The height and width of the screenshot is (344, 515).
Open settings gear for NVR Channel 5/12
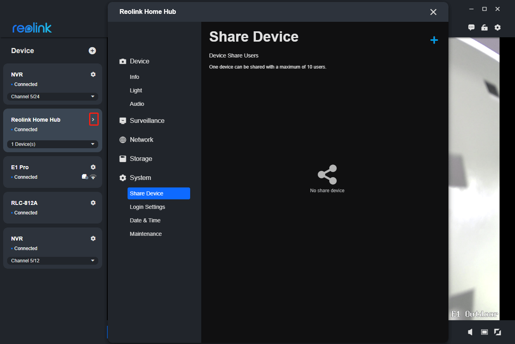click(x=93, y=238)
